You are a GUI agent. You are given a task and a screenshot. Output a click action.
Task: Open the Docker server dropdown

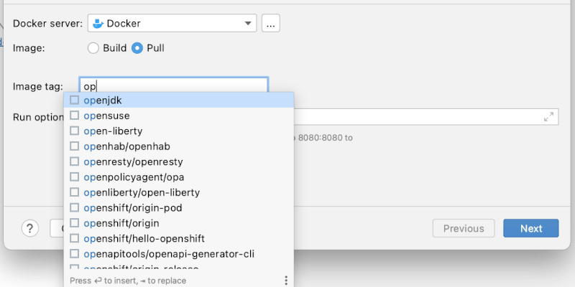249,24
